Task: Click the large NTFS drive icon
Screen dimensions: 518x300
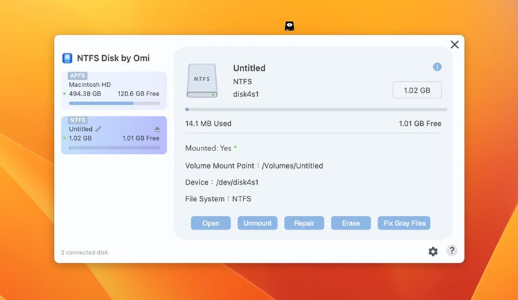Action: (202, 81)
